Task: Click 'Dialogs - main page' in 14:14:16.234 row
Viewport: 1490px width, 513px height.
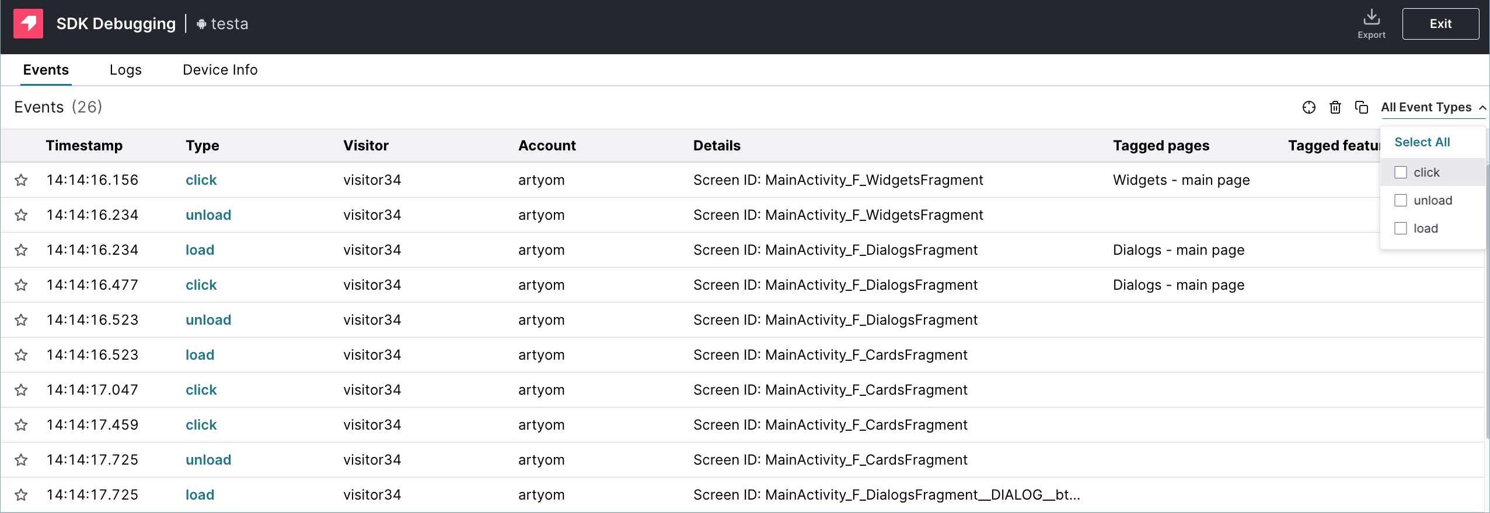Action: 1178,250
